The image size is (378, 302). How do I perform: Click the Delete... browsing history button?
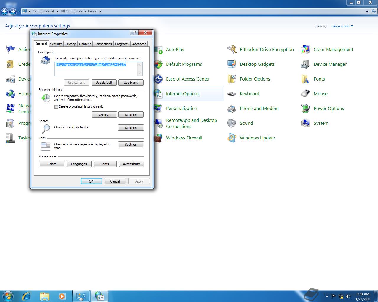coord(104,115)
